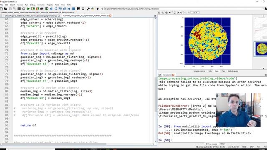Select first plot thumbnail in sidebar
Viewport: 267px width, 150px height.
coord(260,22)
